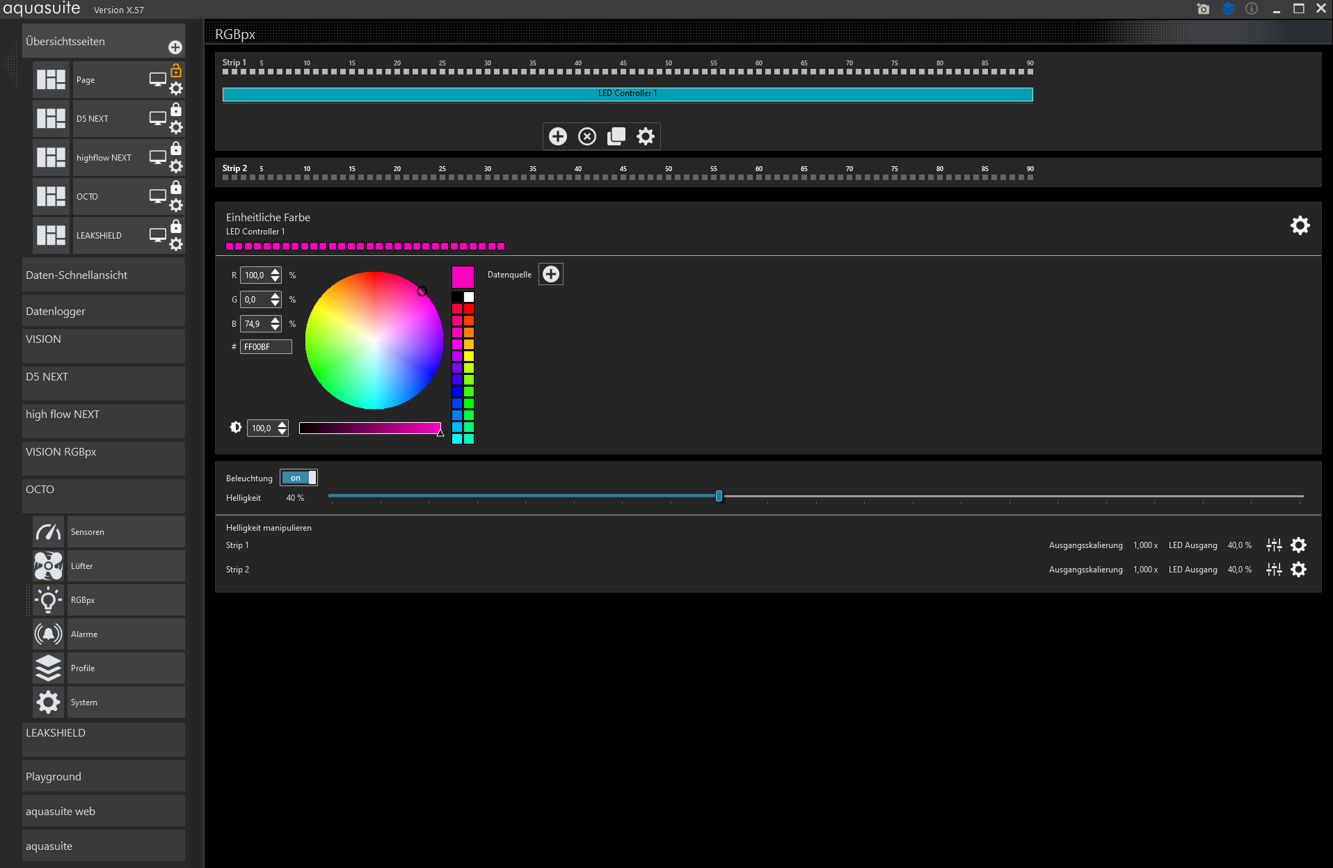Take a screenshot with the camera icon
This screenshot has height=868, width=1333.
pos(1203,9)
